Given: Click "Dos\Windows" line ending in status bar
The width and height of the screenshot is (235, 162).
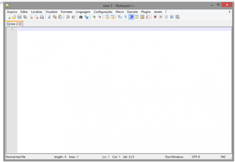Looking at the screenshot, I should click(x=174, y=157).
